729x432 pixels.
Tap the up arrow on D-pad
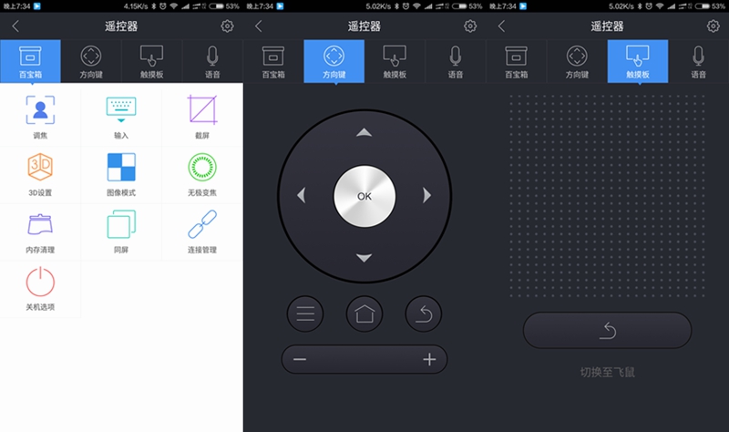(364, 132)
